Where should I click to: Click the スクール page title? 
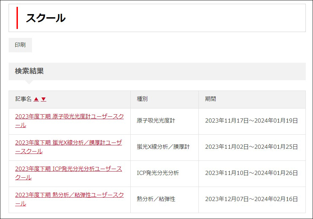46,18
